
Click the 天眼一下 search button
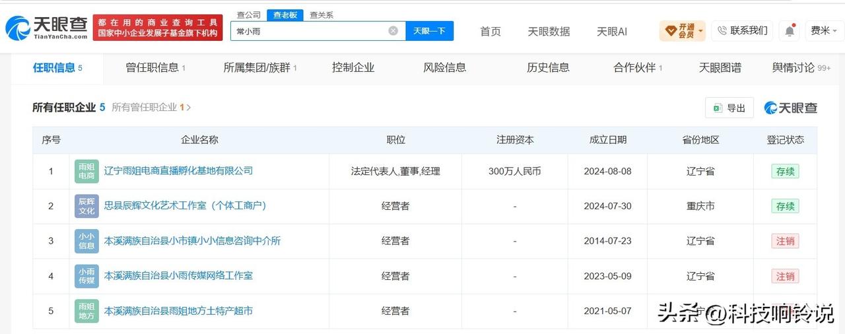429,30
